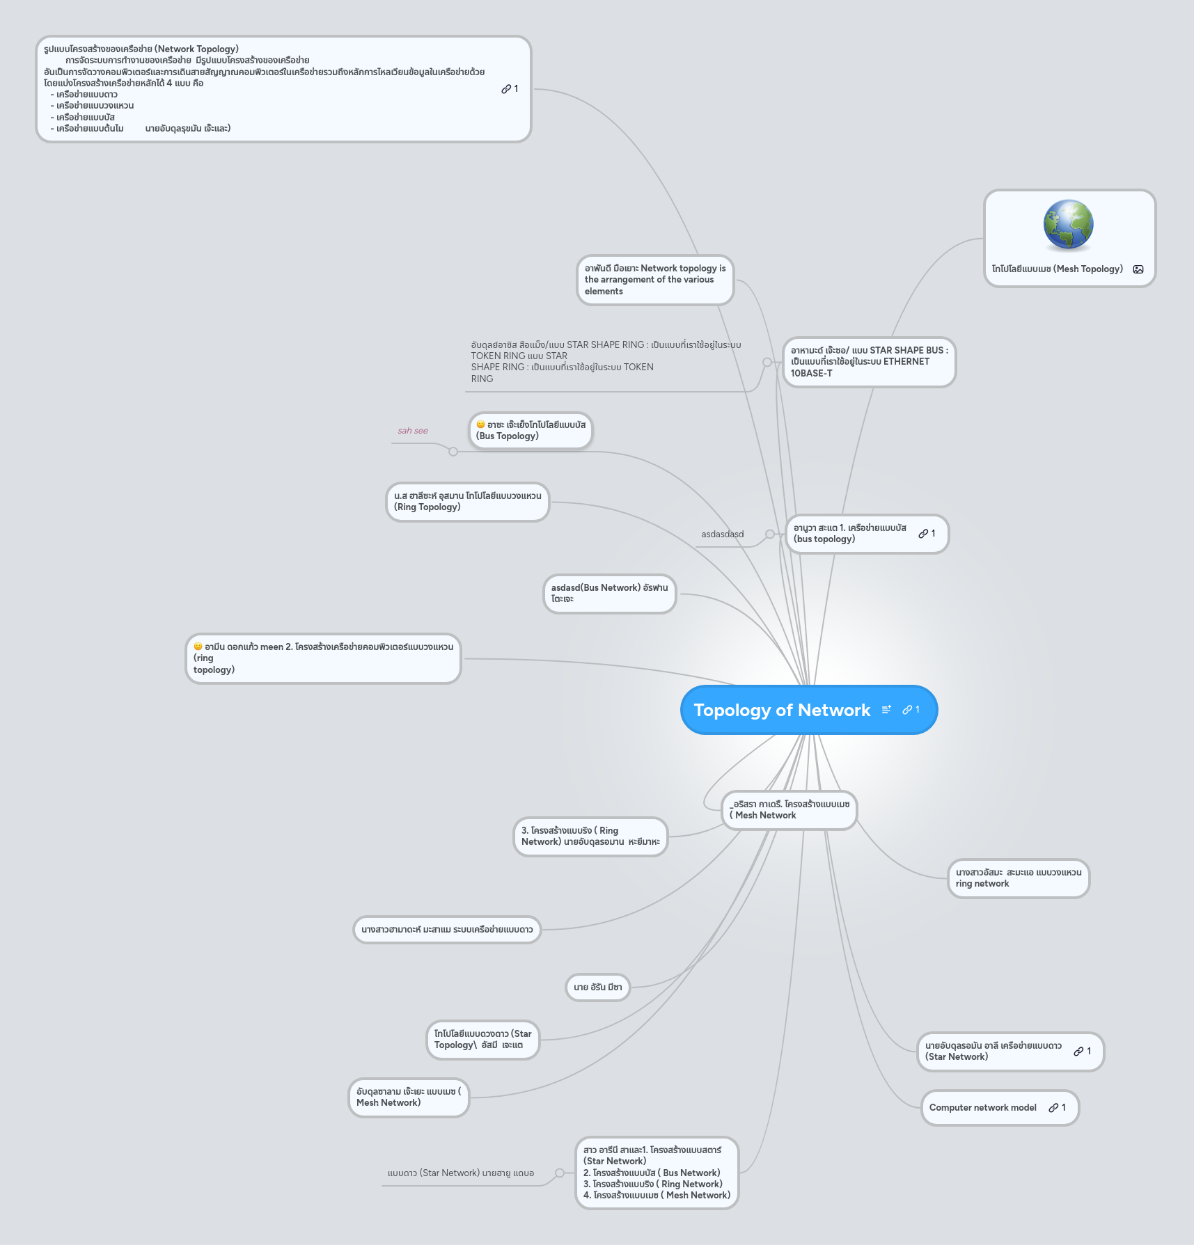1194x1245 pixels.
Task: Click the smiley emoji on the ring topology node by อามีน
Action: pos(197,646)
